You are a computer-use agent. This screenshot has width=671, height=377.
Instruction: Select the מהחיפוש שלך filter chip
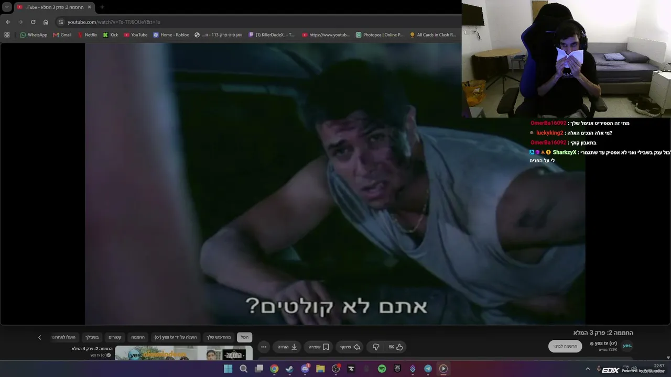(219, 337)
